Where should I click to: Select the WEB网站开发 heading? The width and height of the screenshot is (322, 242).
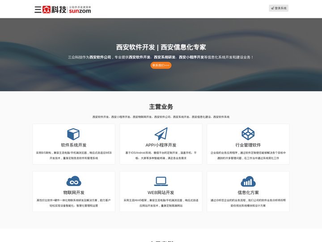tap(161, 193)
